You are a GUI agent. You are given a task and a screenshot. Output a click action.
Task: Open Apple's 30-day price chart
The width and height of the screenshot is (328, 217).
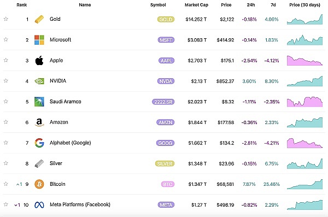point(305,61)
